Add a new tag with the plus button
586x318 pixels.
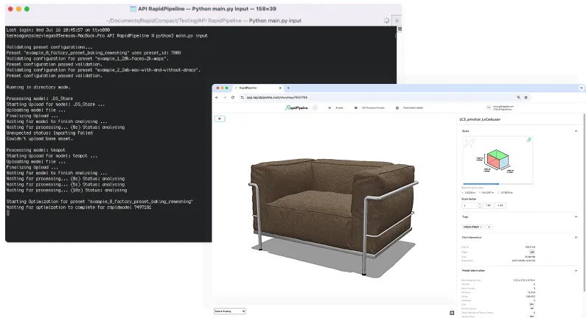pyautogui.click(x=489, y=227)
